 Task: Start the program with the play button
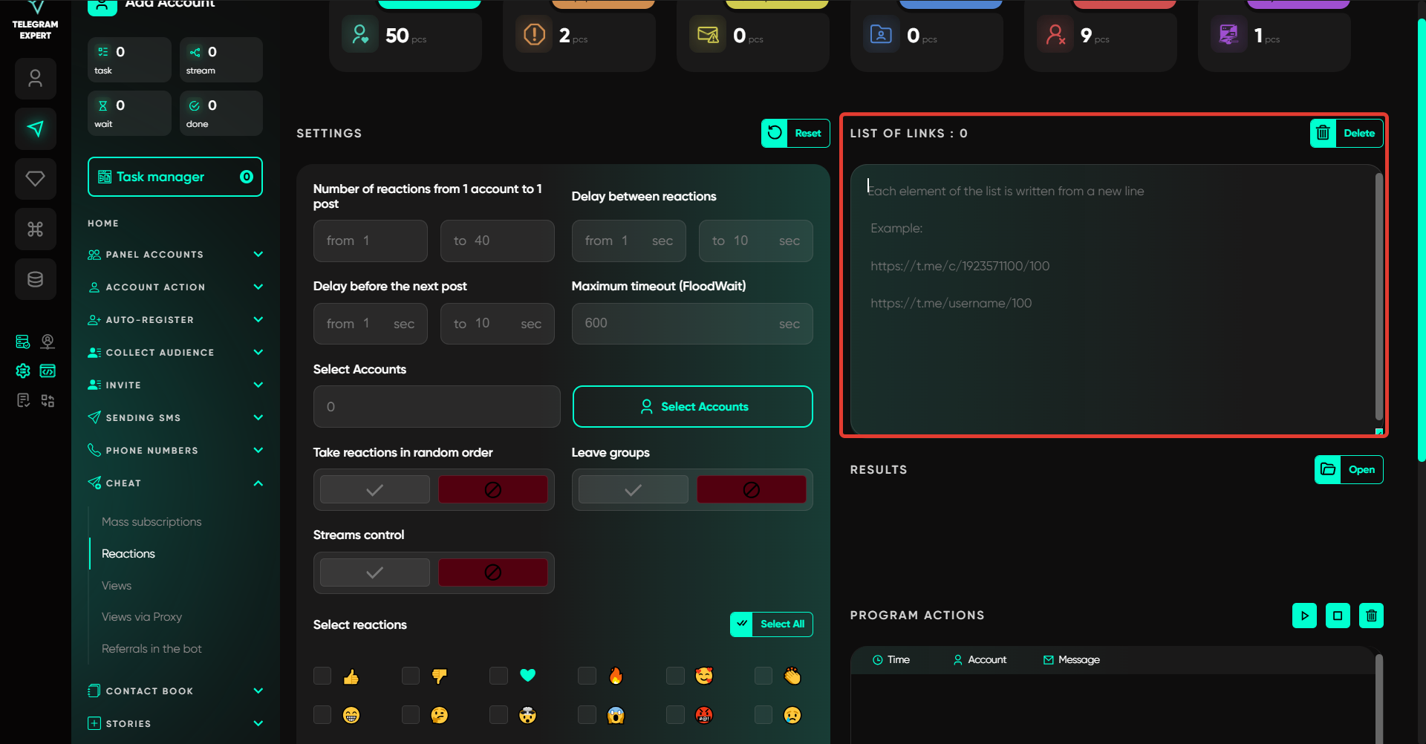1304,616
